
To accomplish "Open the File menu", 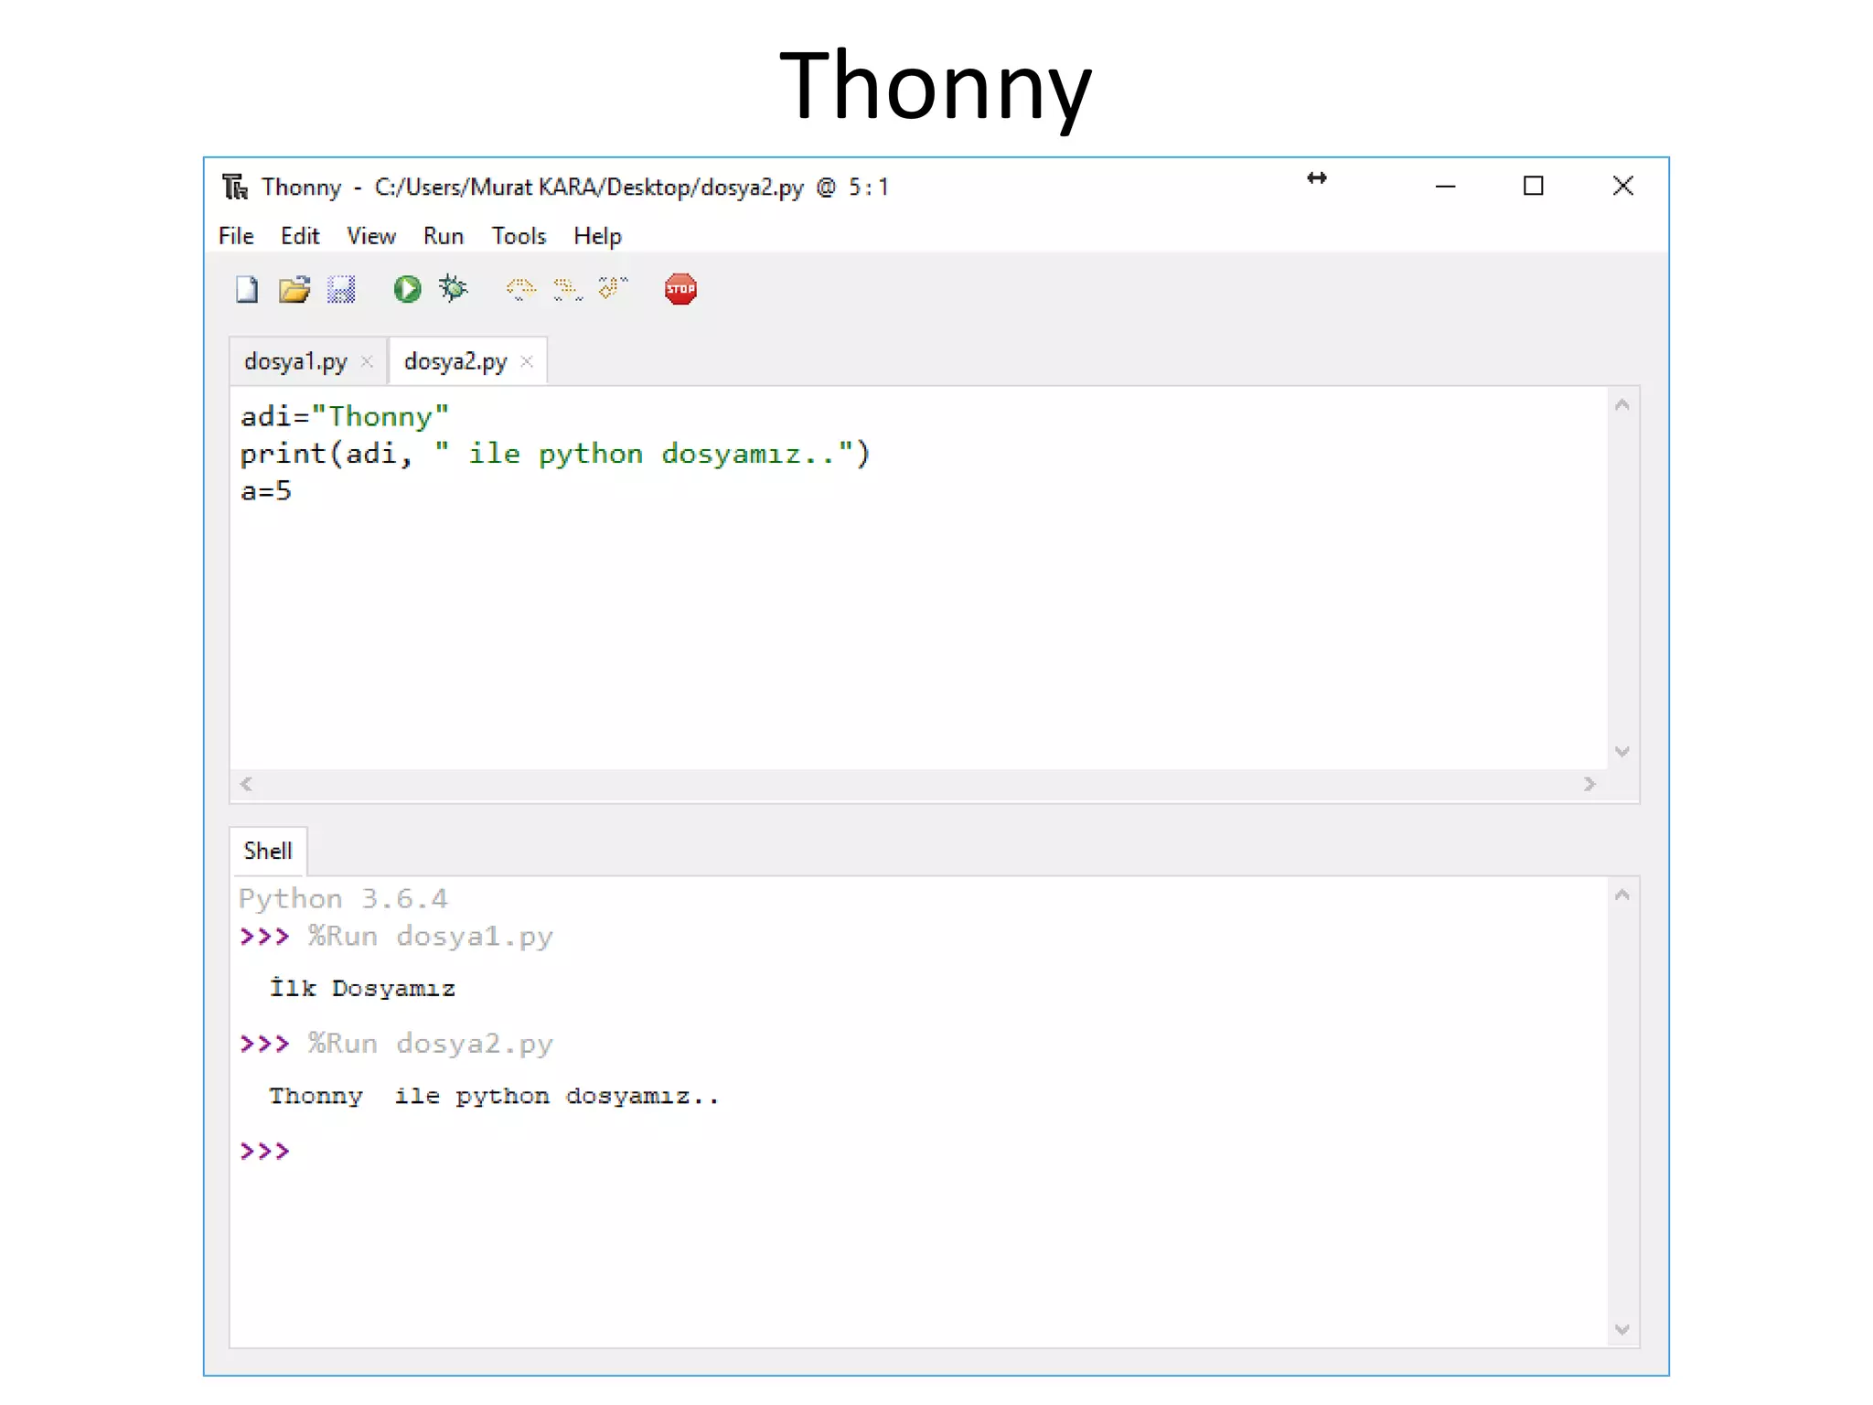I will 236,236.
